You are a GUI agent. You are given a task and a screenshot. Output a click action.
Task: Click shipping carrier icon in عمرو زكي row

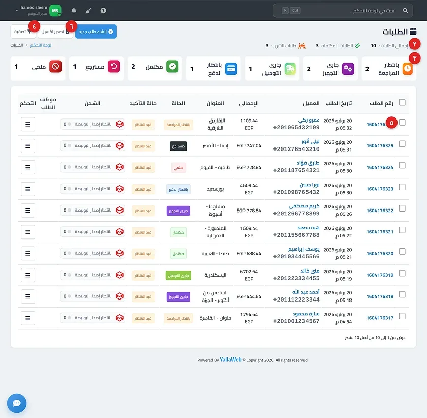pos(120,124)
